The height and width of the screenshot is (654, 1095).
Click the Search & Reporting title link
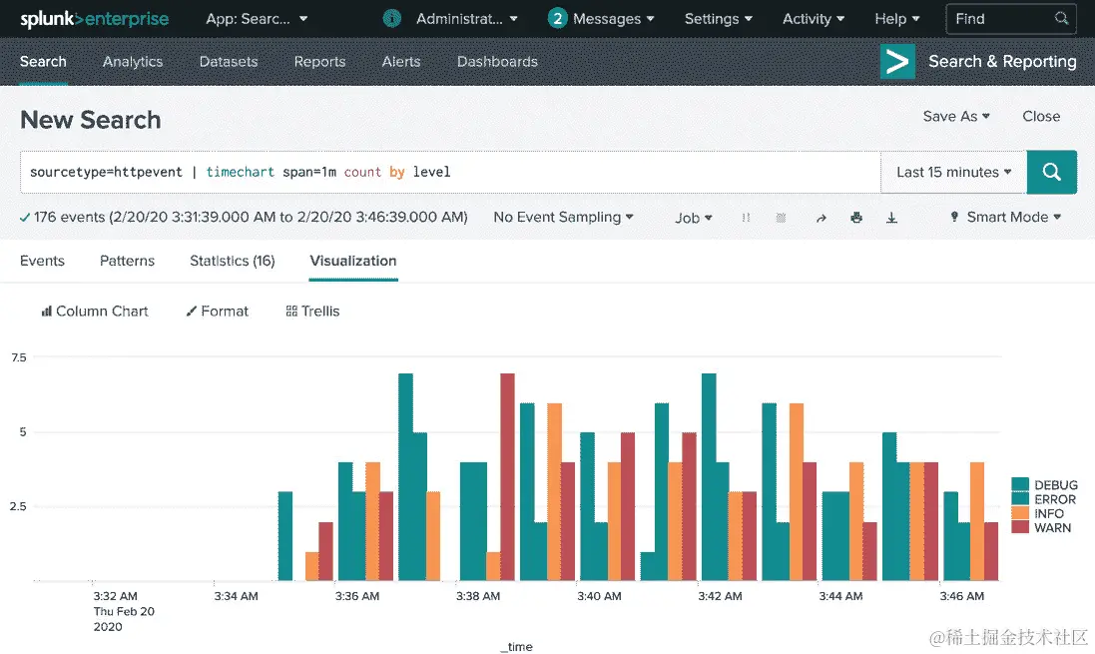[x=1002, y=62]
